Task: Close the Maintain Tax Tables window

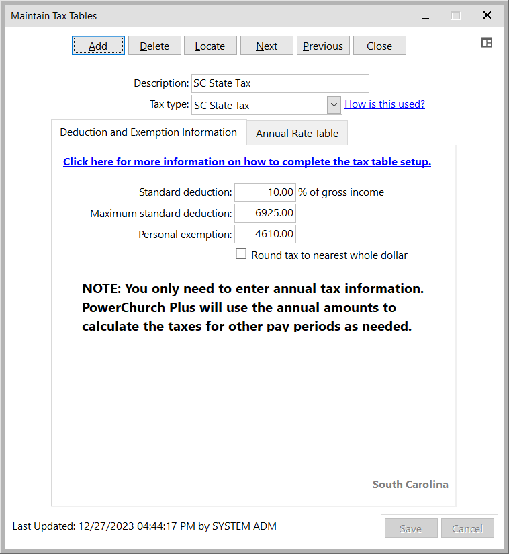Action: (488, 15)
